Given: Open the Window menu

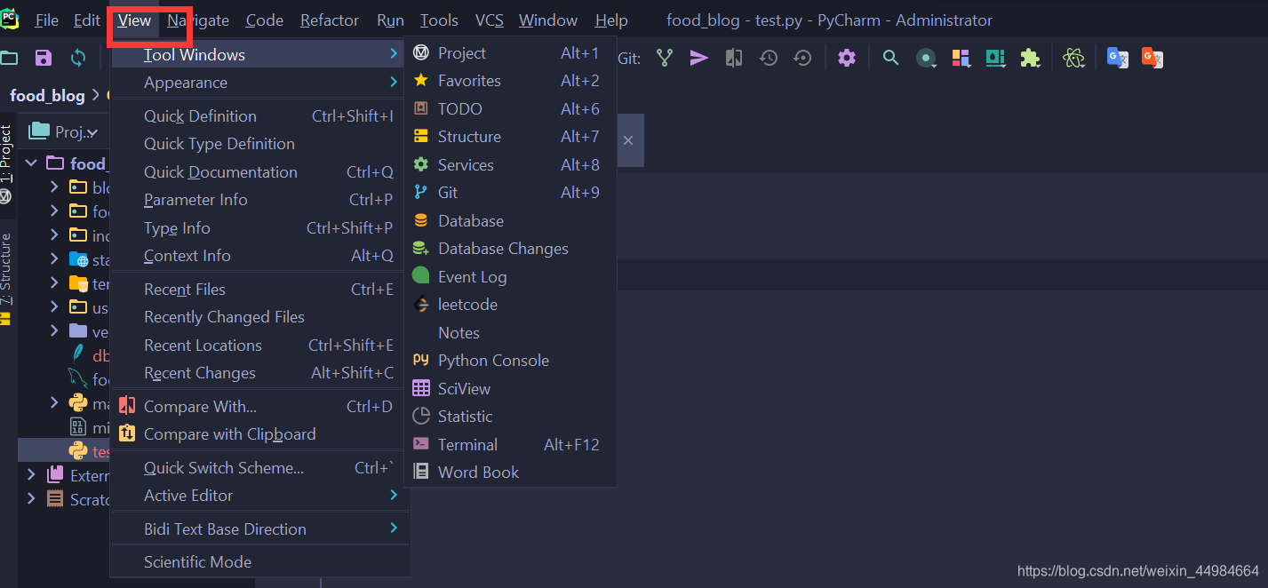Looking at the screenshot, I should 548,20.
